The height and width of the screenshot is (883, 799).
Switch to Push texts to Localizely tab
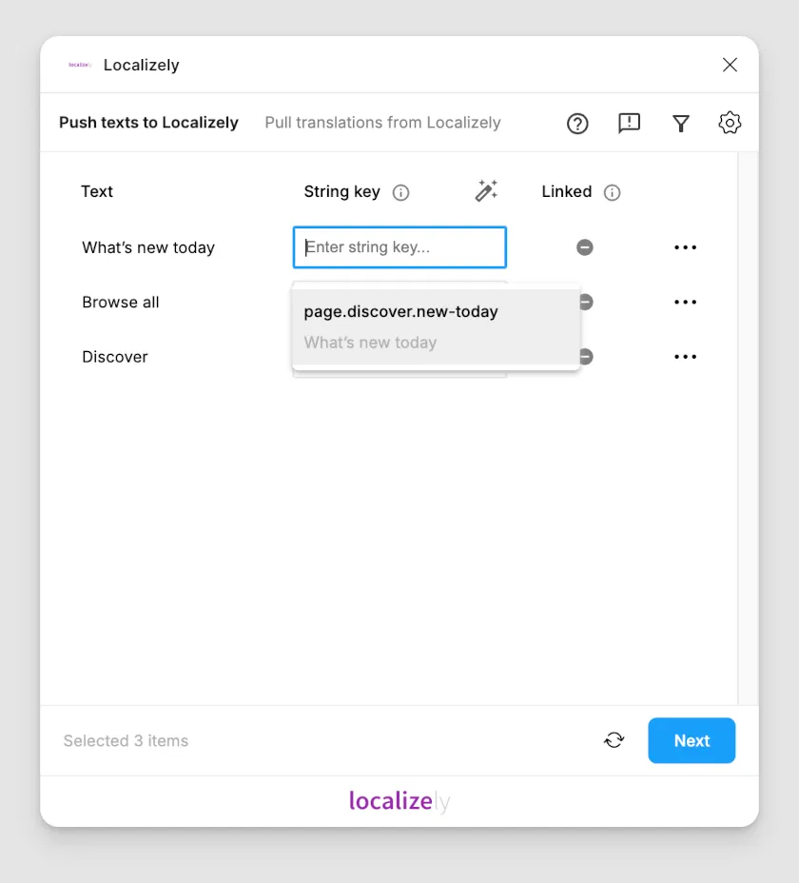point(148,123)
